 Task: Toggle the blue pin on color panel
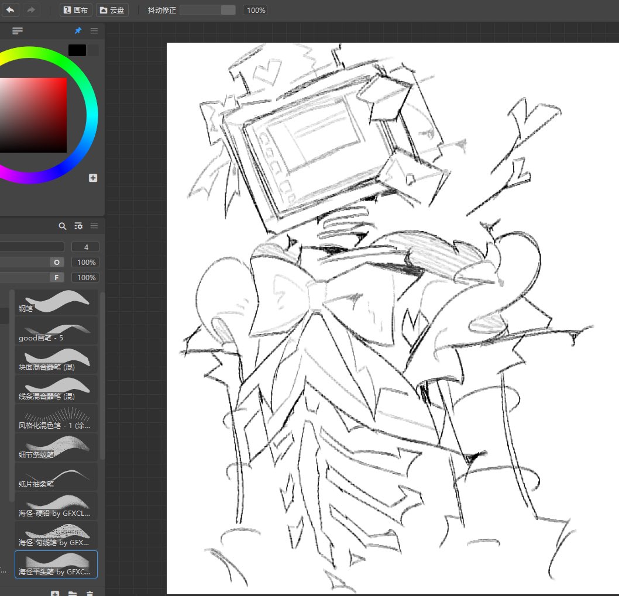(x=78, y=30)
